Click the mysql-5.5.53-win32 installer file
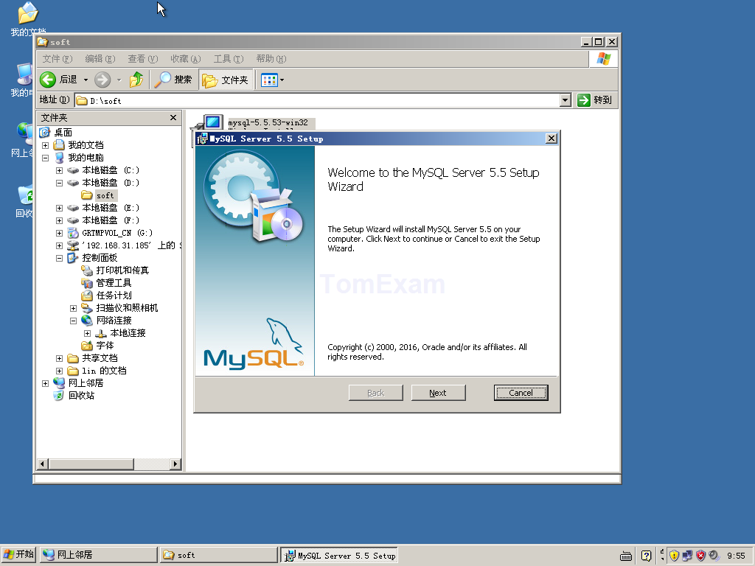The height and width of the screenshot is (566, 755). click(x=268, y=123)
